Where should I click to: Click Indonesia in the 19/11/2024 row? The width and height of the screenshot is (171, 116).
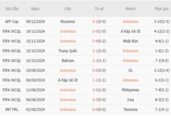tap(68, 31)
